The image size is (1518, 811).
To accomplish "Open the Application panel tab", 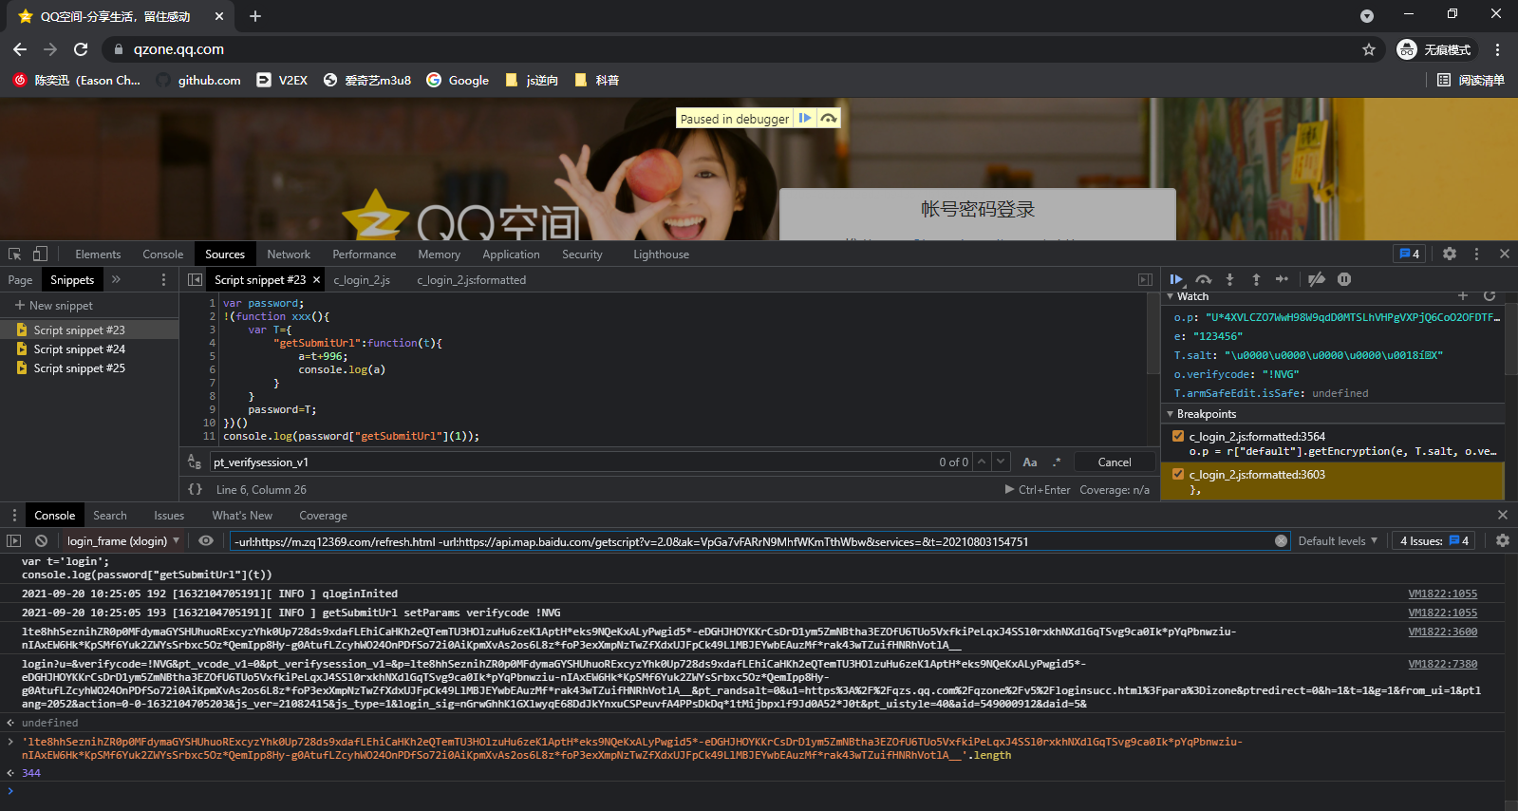I will coord(511,255).
